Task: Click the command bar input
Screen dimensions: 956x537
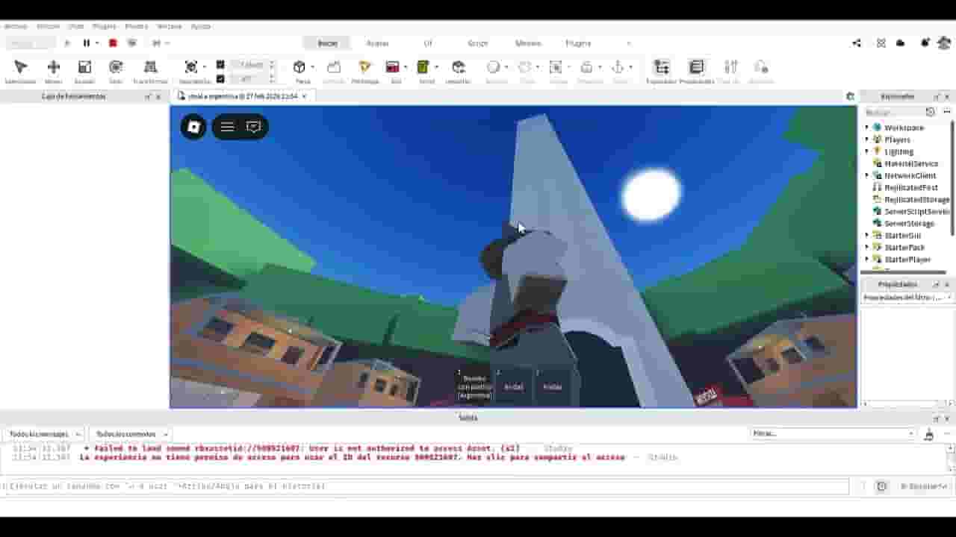Action: [x=426, y=486]
